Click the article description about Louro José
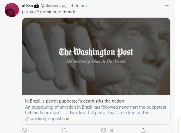 [x=96, y=110]
